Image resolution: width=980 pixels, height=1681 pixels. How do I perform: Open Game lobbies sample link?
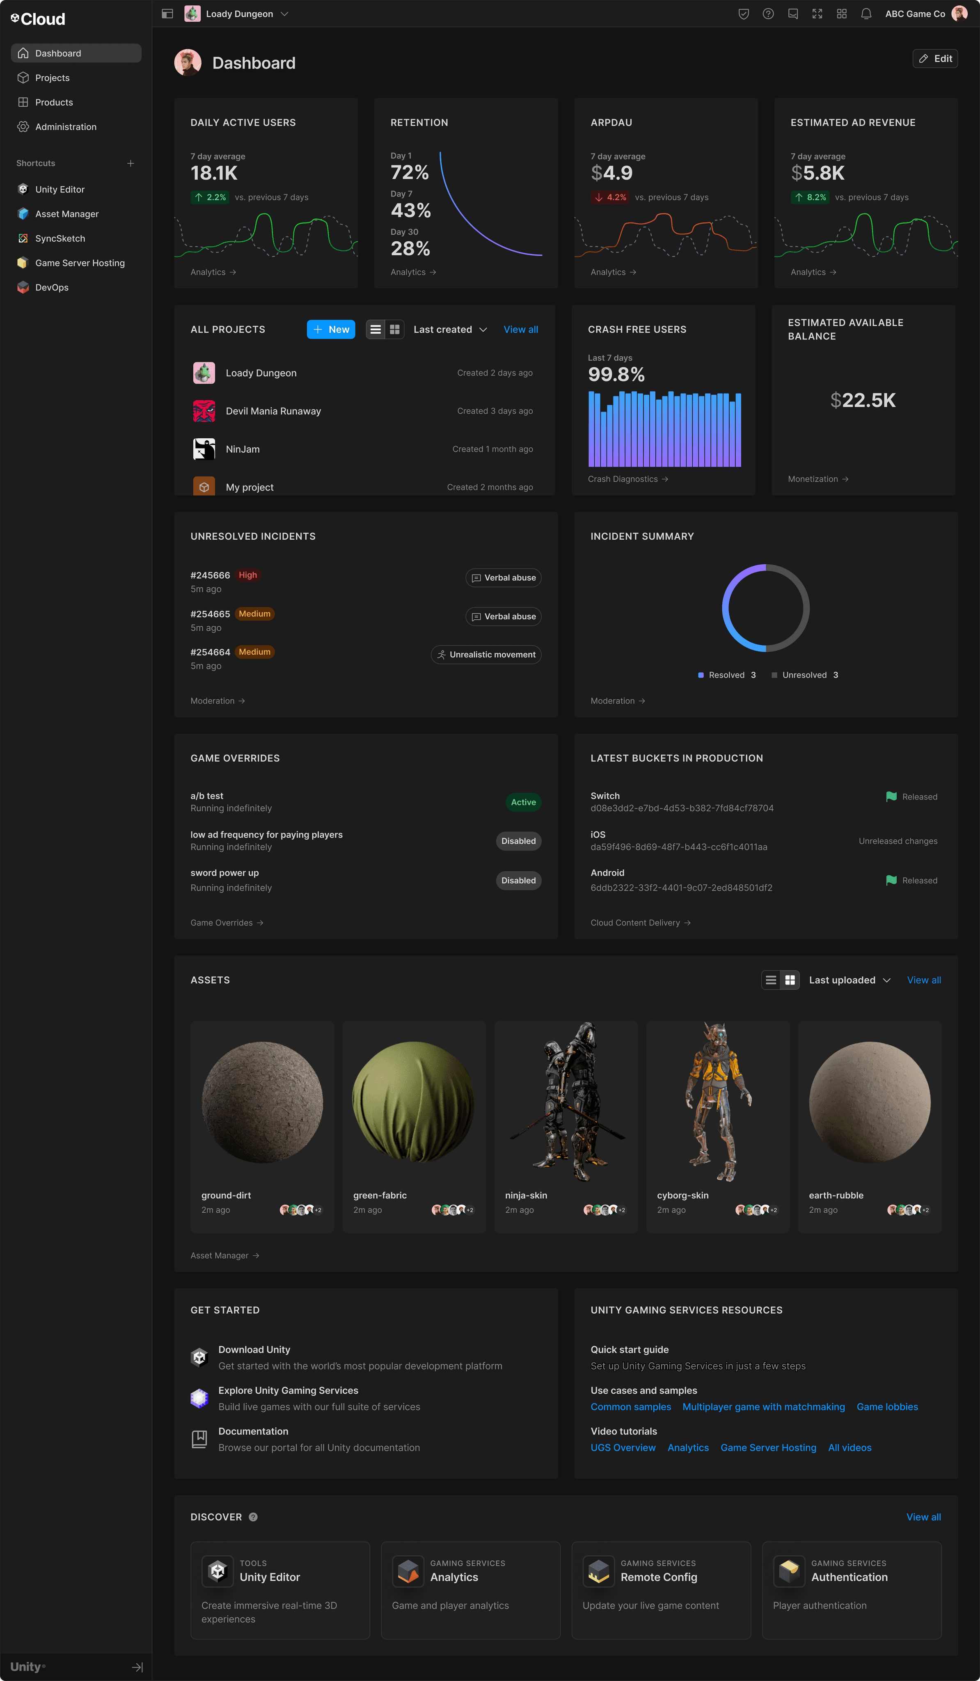point(887,1407)
